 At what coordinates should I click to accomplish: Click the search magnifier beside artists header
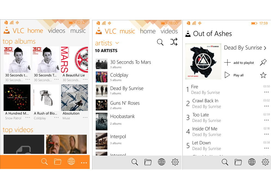point(160,42)
